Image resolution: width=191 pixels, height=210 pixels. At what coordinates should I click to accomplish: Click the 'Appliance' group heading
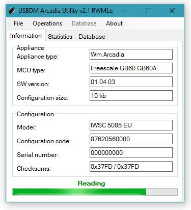tap(31, 48)
